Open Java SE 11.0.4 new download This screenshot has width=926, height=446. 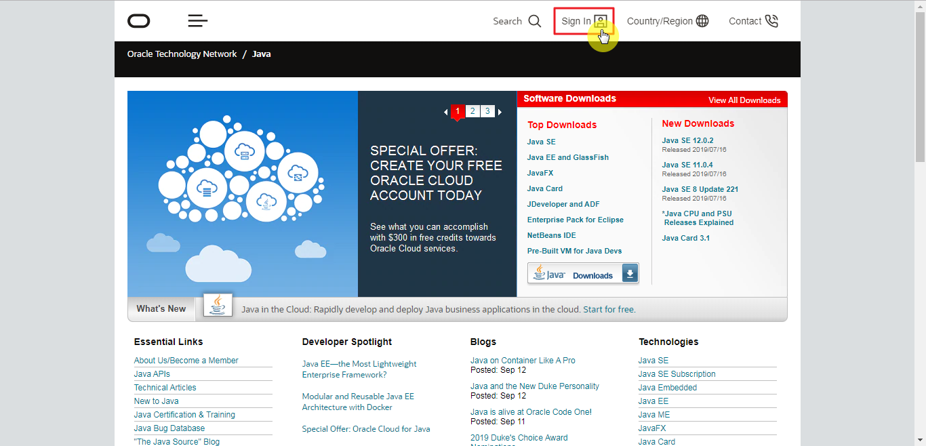687,165
